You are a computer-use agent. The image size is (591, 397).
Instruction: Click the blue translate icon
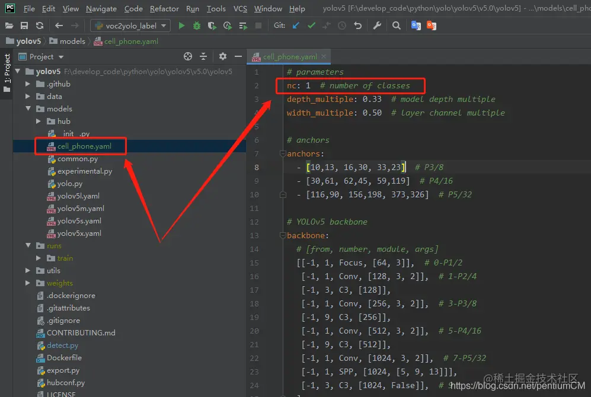click(416, 25)
